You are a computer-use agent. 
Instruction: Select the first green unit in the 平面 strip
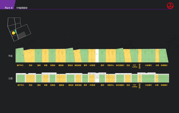click(x=20, y=55)
